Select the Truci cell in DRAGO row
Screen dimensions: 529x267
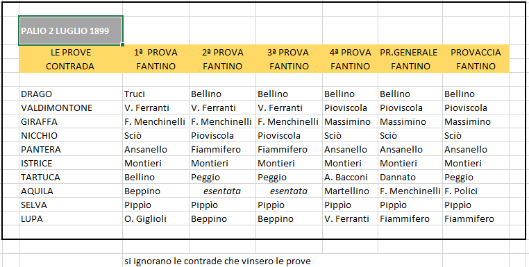(x=156, y=94)
